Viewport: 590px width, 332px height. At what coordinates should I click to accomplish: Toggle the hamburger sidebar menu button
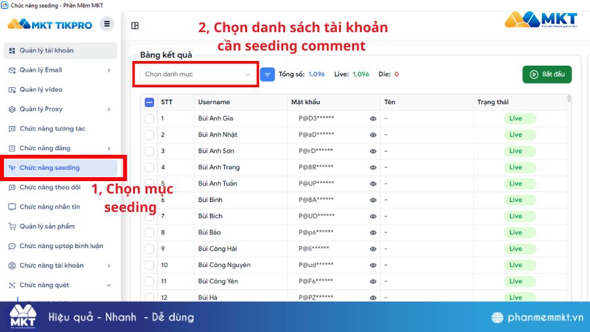click(107, 24)
